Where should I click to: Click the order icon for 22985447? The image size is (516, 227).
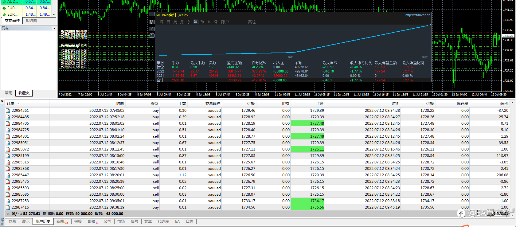tap(8, 175)
